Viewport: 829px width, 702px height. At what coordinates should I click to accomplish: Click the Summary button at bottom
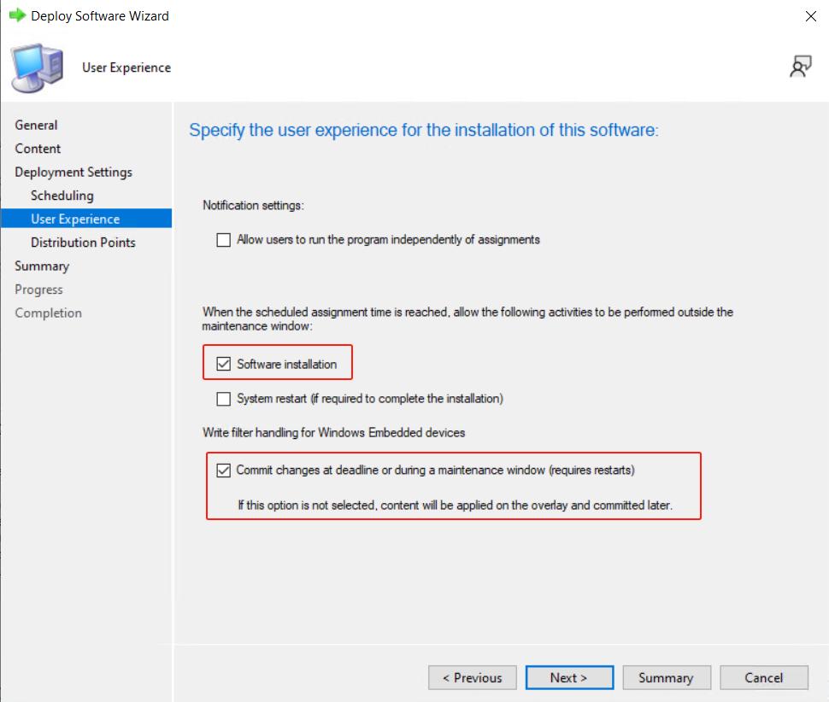666,677
